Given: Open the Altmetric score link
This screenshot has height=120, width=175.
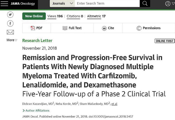Looking at the screenshot, I should [96, 16].
